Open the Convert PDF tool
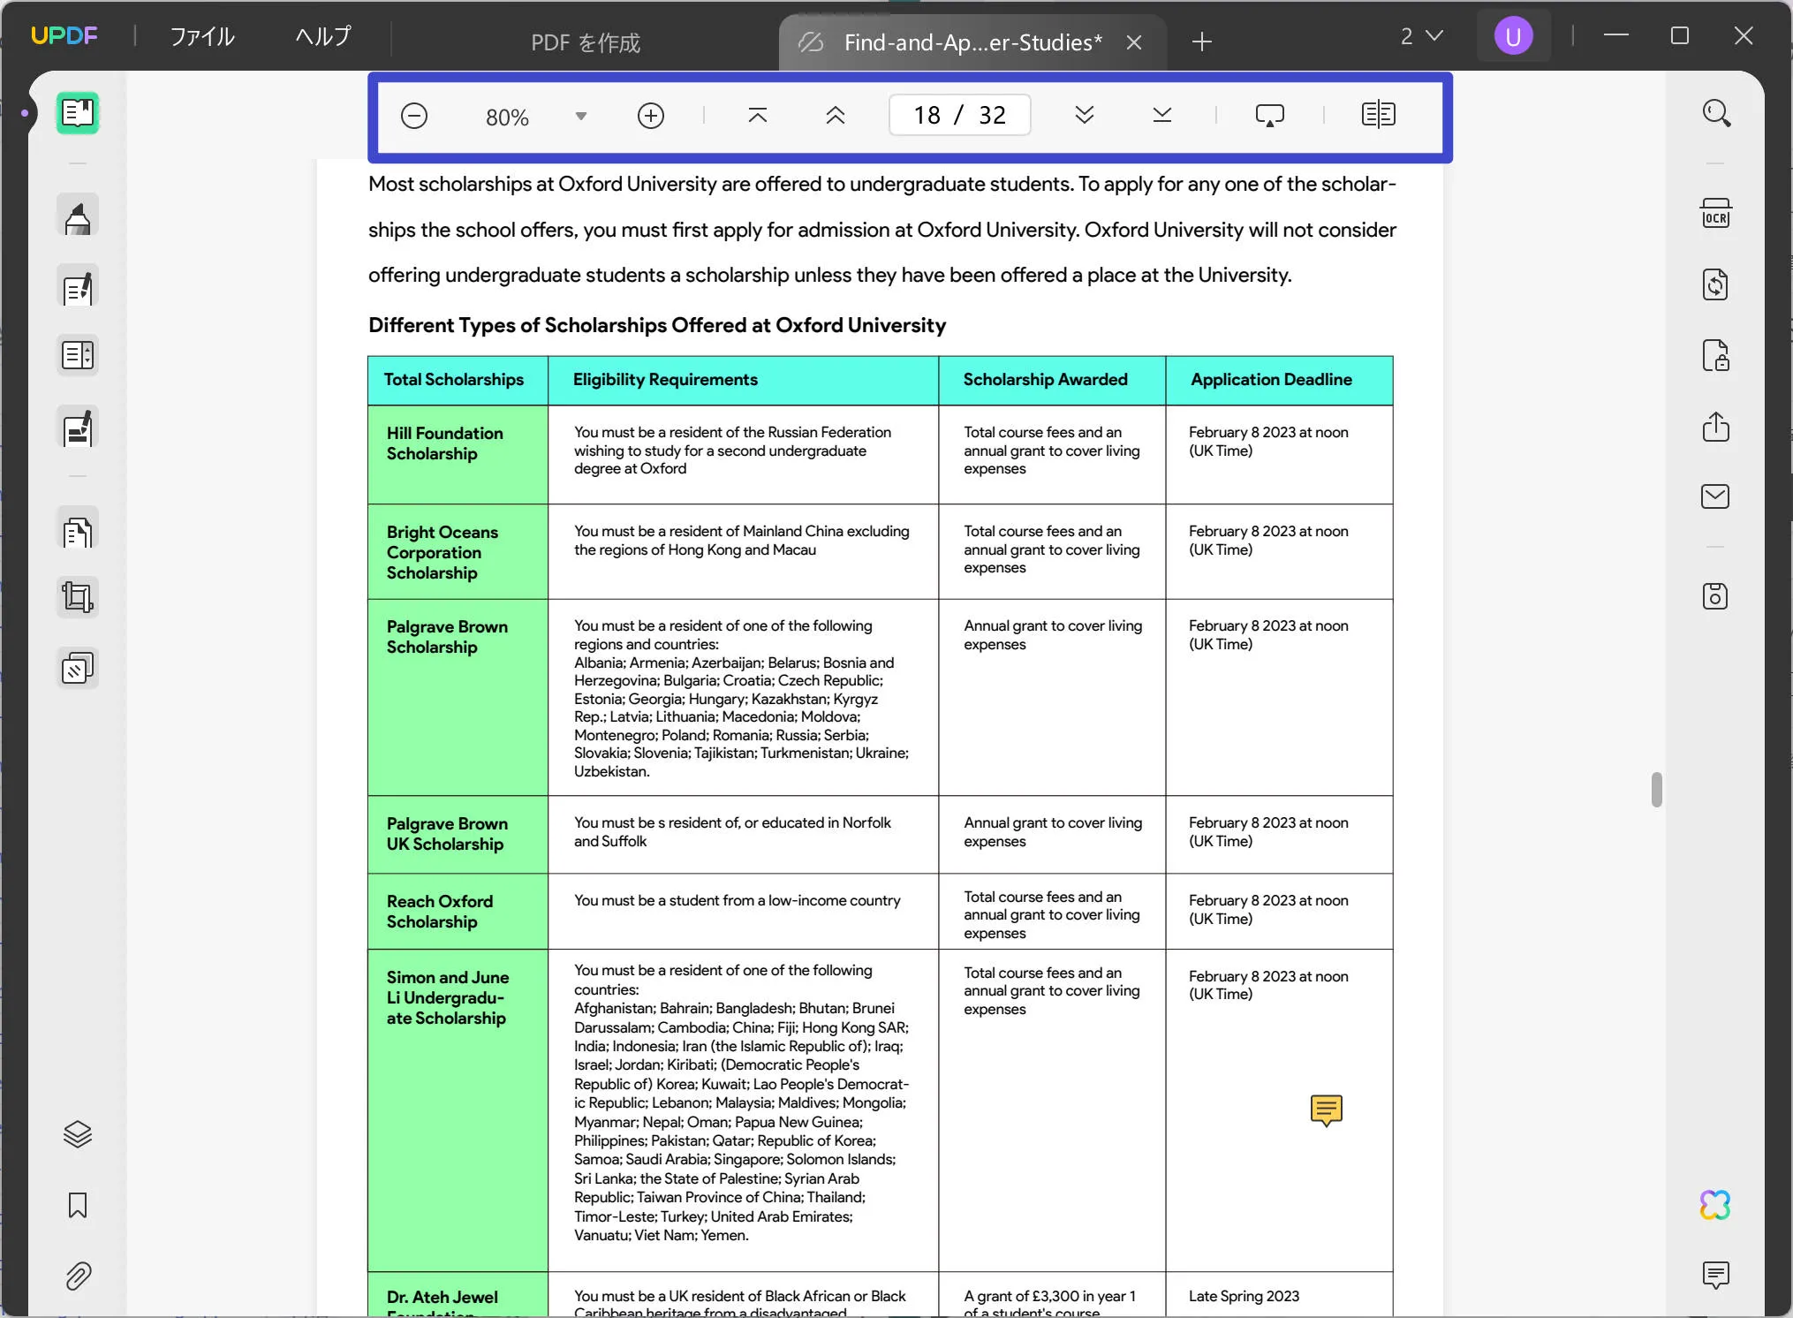The width and height of the screenshot is (1793, 1318). (1716, 284)
